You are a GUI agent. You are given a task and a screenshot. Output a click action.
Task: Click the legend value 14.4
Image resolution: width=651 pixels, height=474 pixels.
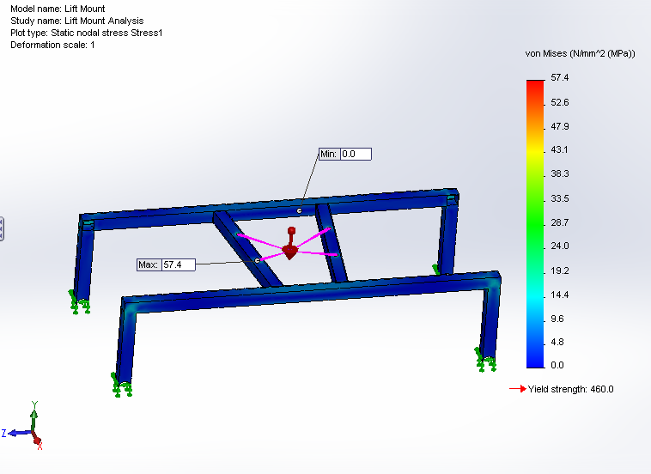pos(560,295)
